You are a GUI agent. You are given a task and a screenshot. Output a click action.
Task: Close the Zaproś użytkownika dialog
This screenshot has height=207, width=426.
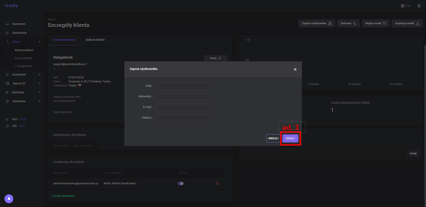click(x=295, y=69)
